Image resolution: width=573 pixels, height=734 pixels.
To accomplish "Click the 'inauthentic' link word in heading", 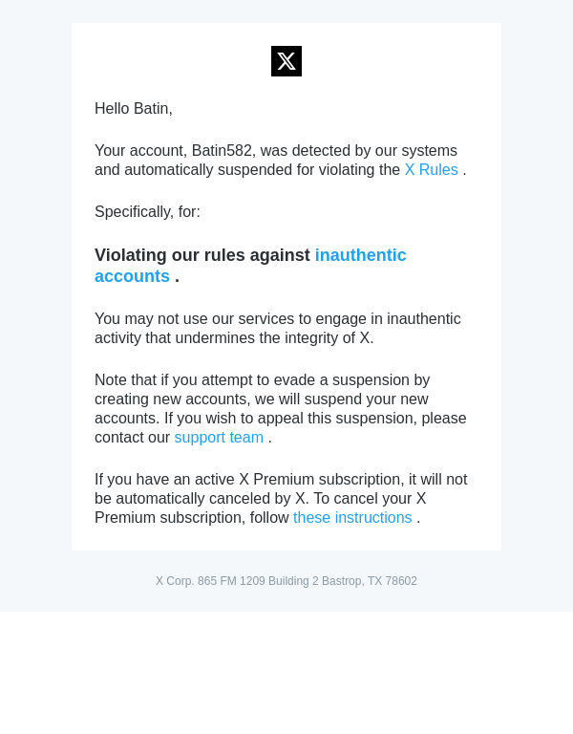I will [x=360, y=255].
